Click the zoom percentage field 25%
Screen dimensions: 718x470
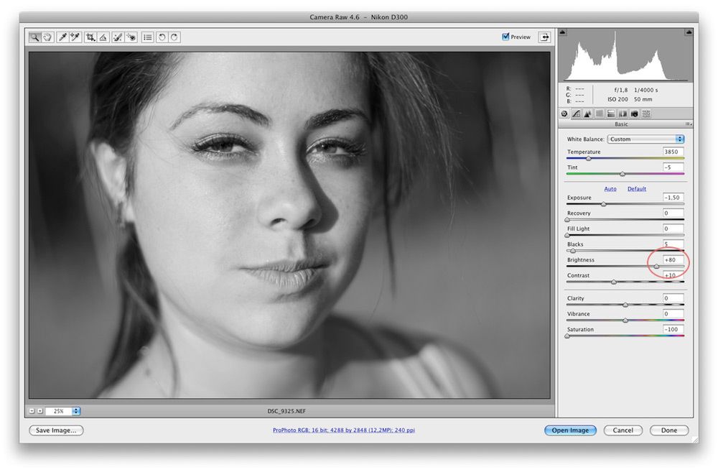(x=59, y=411)
